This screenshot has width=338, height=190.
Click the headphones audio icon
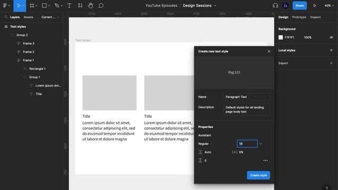pos(275,6)
